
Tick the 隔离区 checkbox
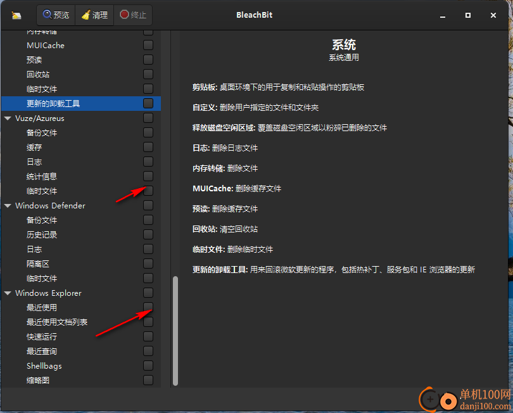pos(148,264)
